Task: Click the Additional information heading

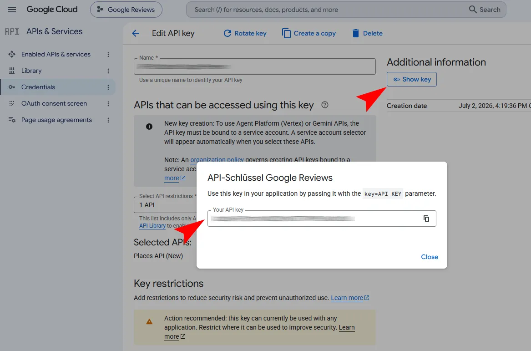Action: click(x=436, y=62)
